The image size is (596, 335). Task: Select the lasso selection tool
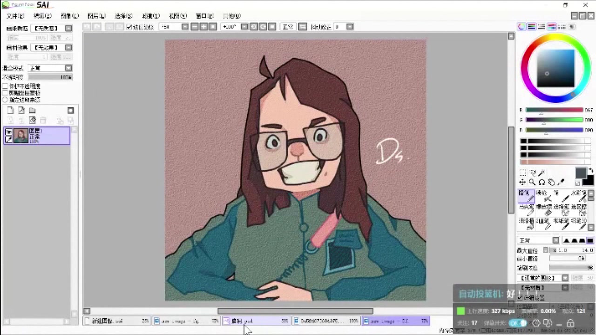pyautogui.click(x=532, y=173)
